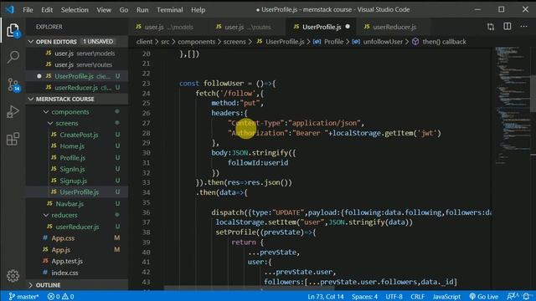Open Navbar.js in the file tree
Image resolution: width=536 pixels, height=301 pixels.
(x=70, y=204)
